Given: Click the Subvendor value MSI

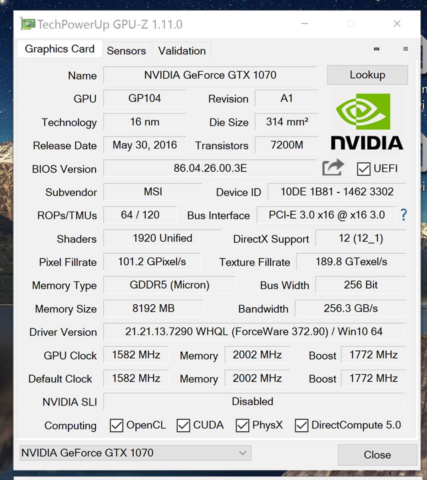Looking at the screenshot, I should (x=152, y=191).
